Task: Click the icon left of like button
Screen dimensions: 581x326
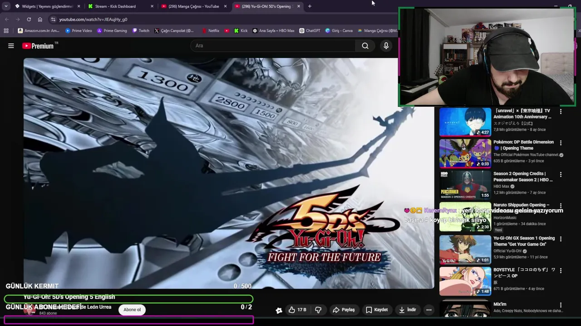Action: point(279,310)
